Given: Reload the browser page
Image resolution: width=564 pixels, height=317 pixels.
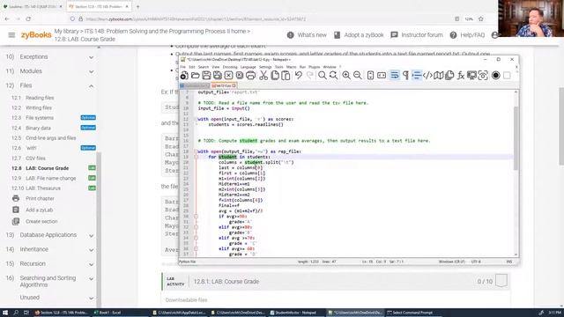Looking at the screenshot, I should tap(28, 18).
